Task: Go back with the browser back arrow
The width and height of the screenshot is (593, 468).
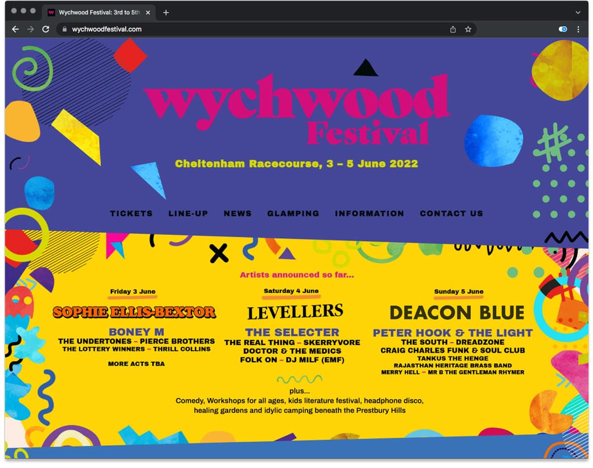Action: click(15, 29)
